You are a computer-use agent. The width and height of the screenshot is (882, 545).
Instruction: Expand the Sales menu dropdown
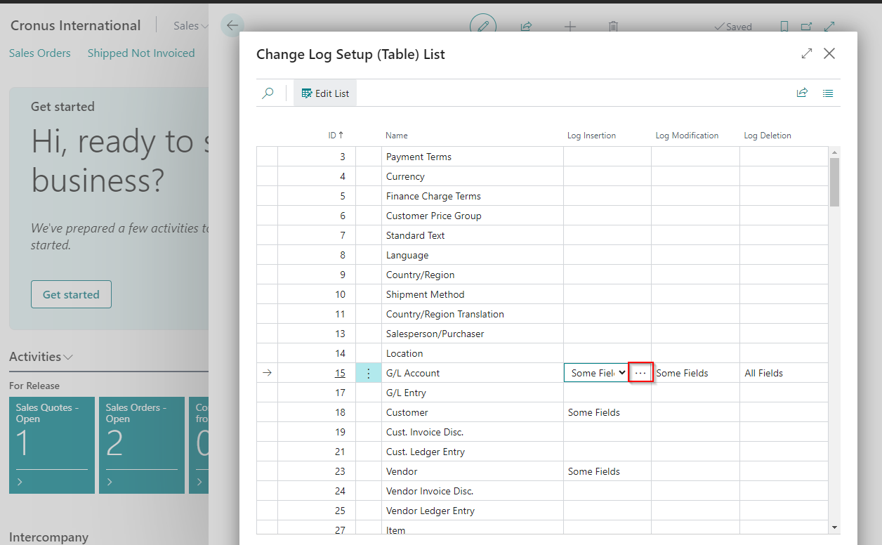(191, 26)
